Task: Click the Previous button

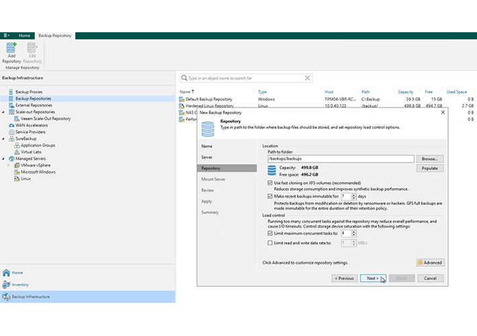Action: 344,278
